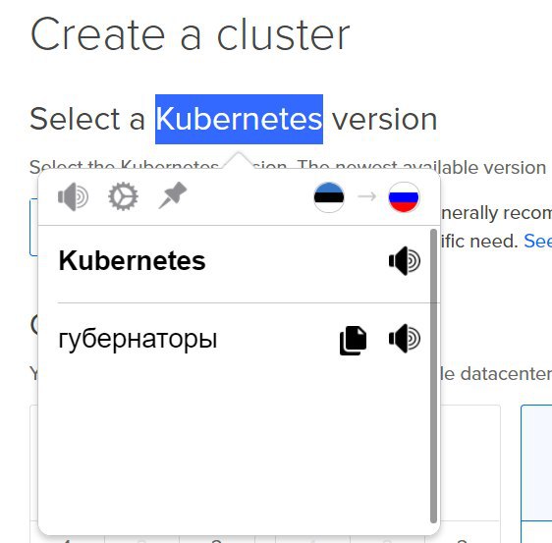Screen dimensions: 552x543
Task: Click the gray speaker icon in popup toolbar
Action: click(74, 196)
